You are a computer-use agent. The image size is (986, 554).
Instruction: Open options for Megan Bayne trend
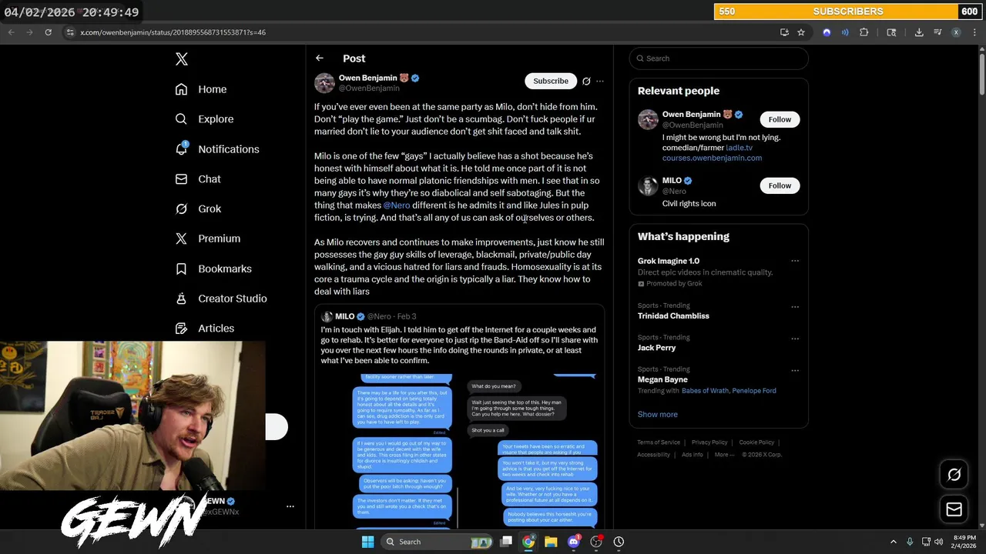pyautogui.click(x=795, y=370)
